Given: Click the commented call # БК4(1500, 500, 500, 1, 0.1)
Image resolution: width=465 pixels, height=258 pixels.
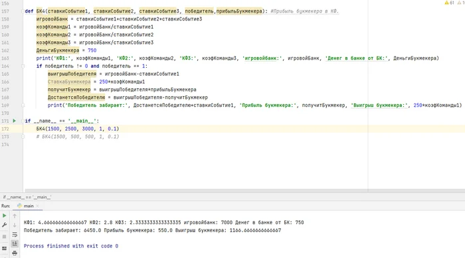Looking at the screenshot, I should tap(78, 137).
